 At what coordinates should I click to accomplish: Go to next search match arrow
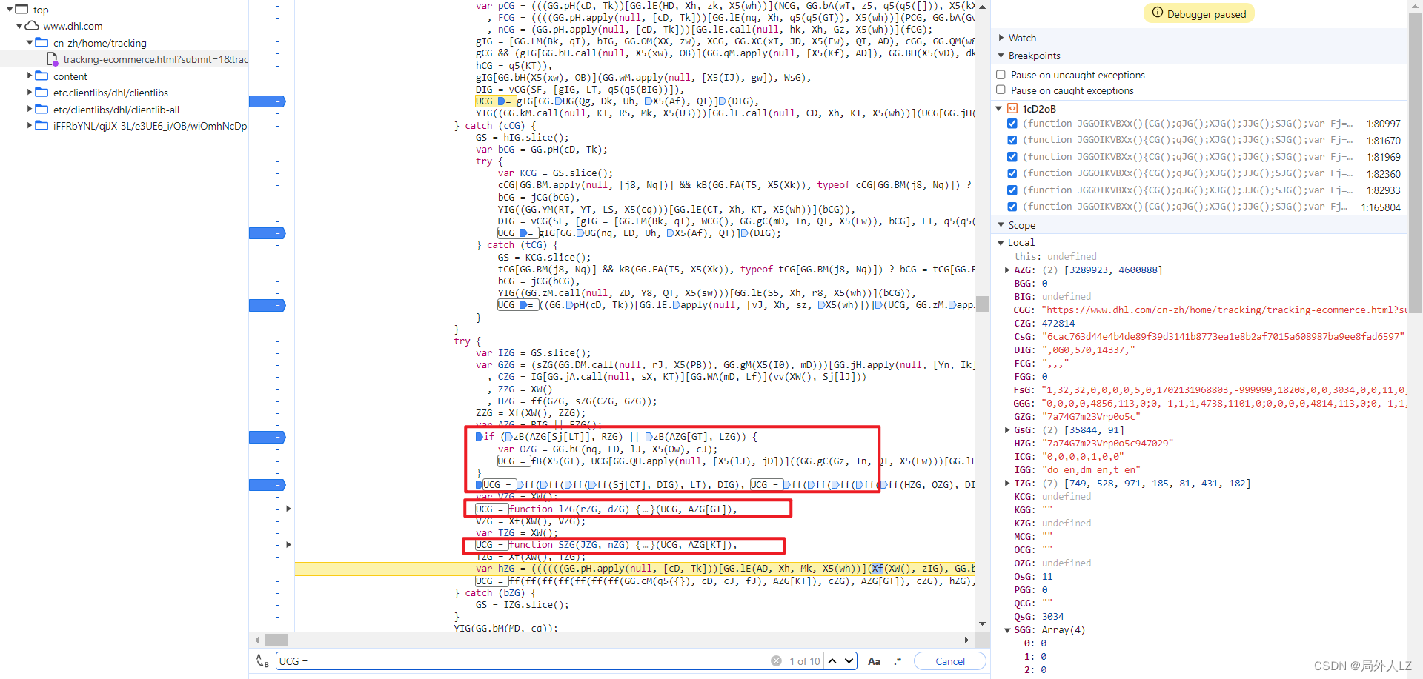[x=849, y=661]
